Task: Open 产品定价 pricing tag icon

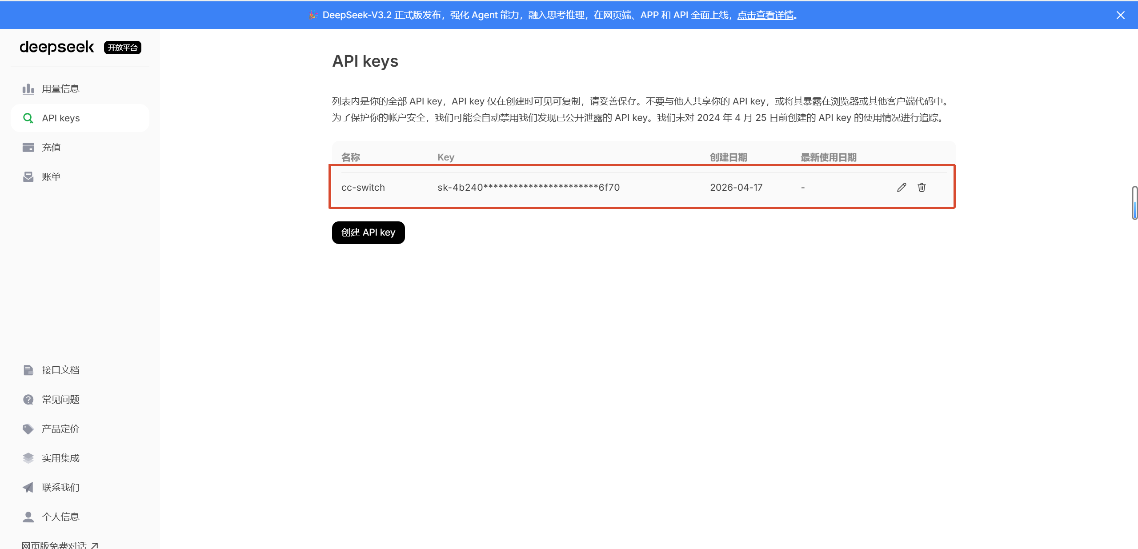Action: (x=28, y=429)
